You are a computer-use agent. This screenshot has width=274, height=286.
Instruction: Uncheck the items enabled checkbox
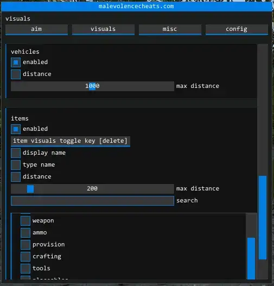tap(16, 129)
